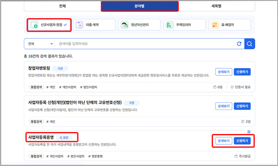This screenshot has width=278, height=166.
Task: Reset search with the refresh icon
Action: 239,44
